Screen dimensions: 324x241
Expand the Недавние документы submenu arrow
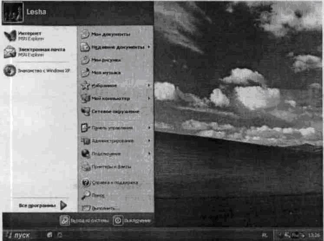(x=149, y=47)
